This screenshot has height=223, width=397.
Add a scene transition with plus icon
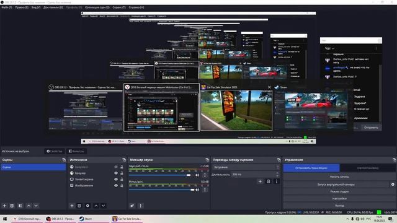point(260,181)
